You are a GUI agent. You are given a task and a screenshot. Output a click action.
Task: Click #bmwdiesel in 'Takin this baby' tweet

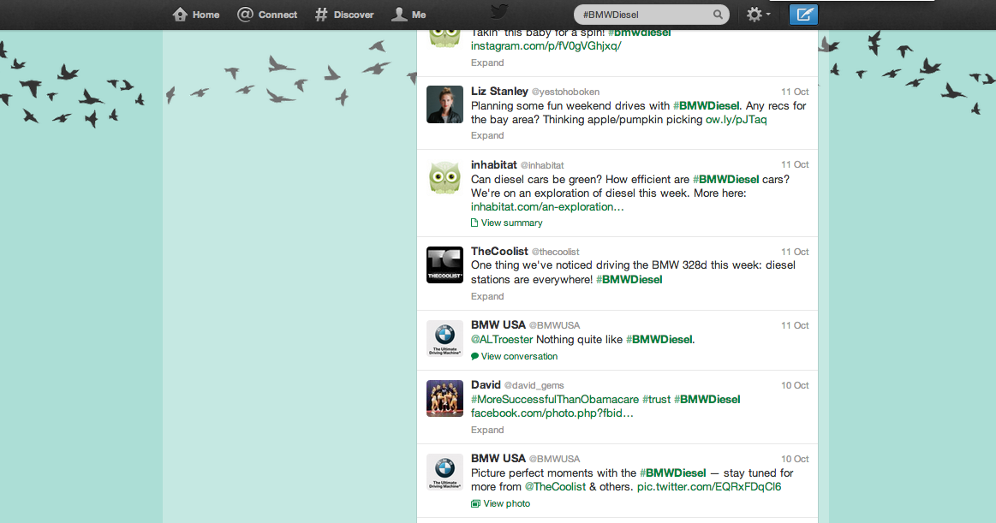(x=640, y=33)
